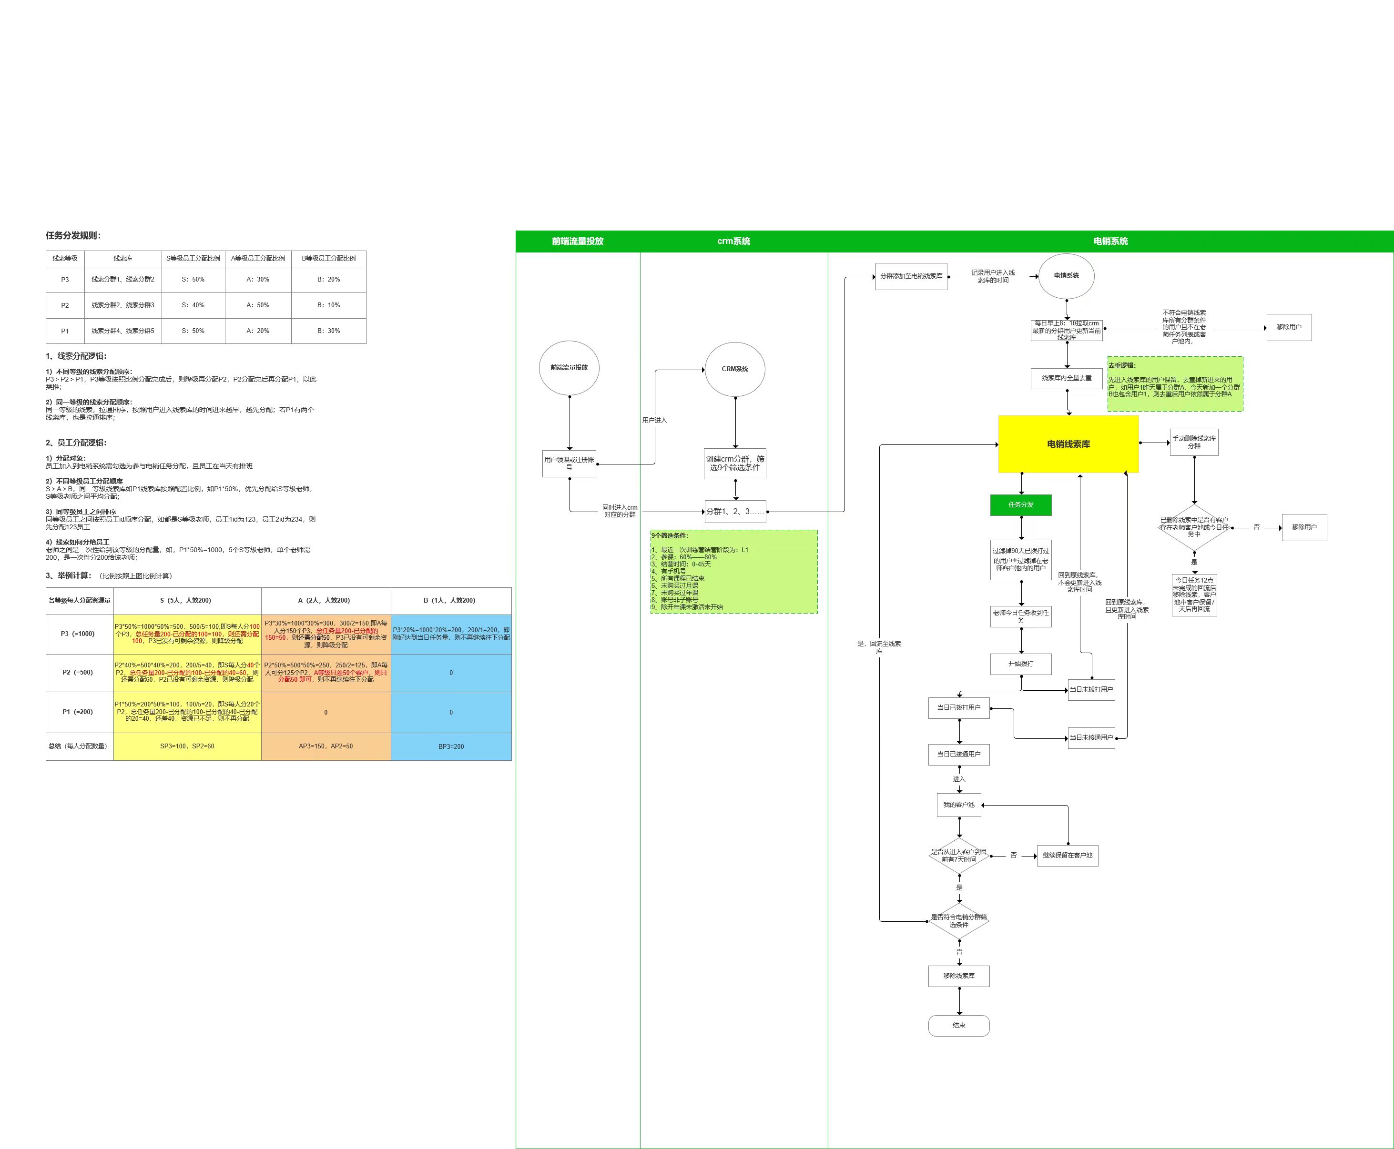Click the 前端流量投放 circle node
The height and width of the screenshot is (1149, 1394).
569,367
